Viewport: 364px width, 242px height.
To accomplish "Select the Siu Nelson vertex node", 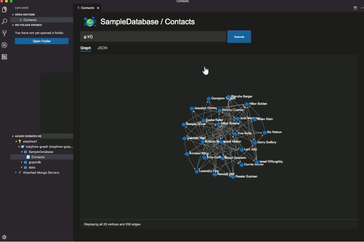I will point(264,133).
